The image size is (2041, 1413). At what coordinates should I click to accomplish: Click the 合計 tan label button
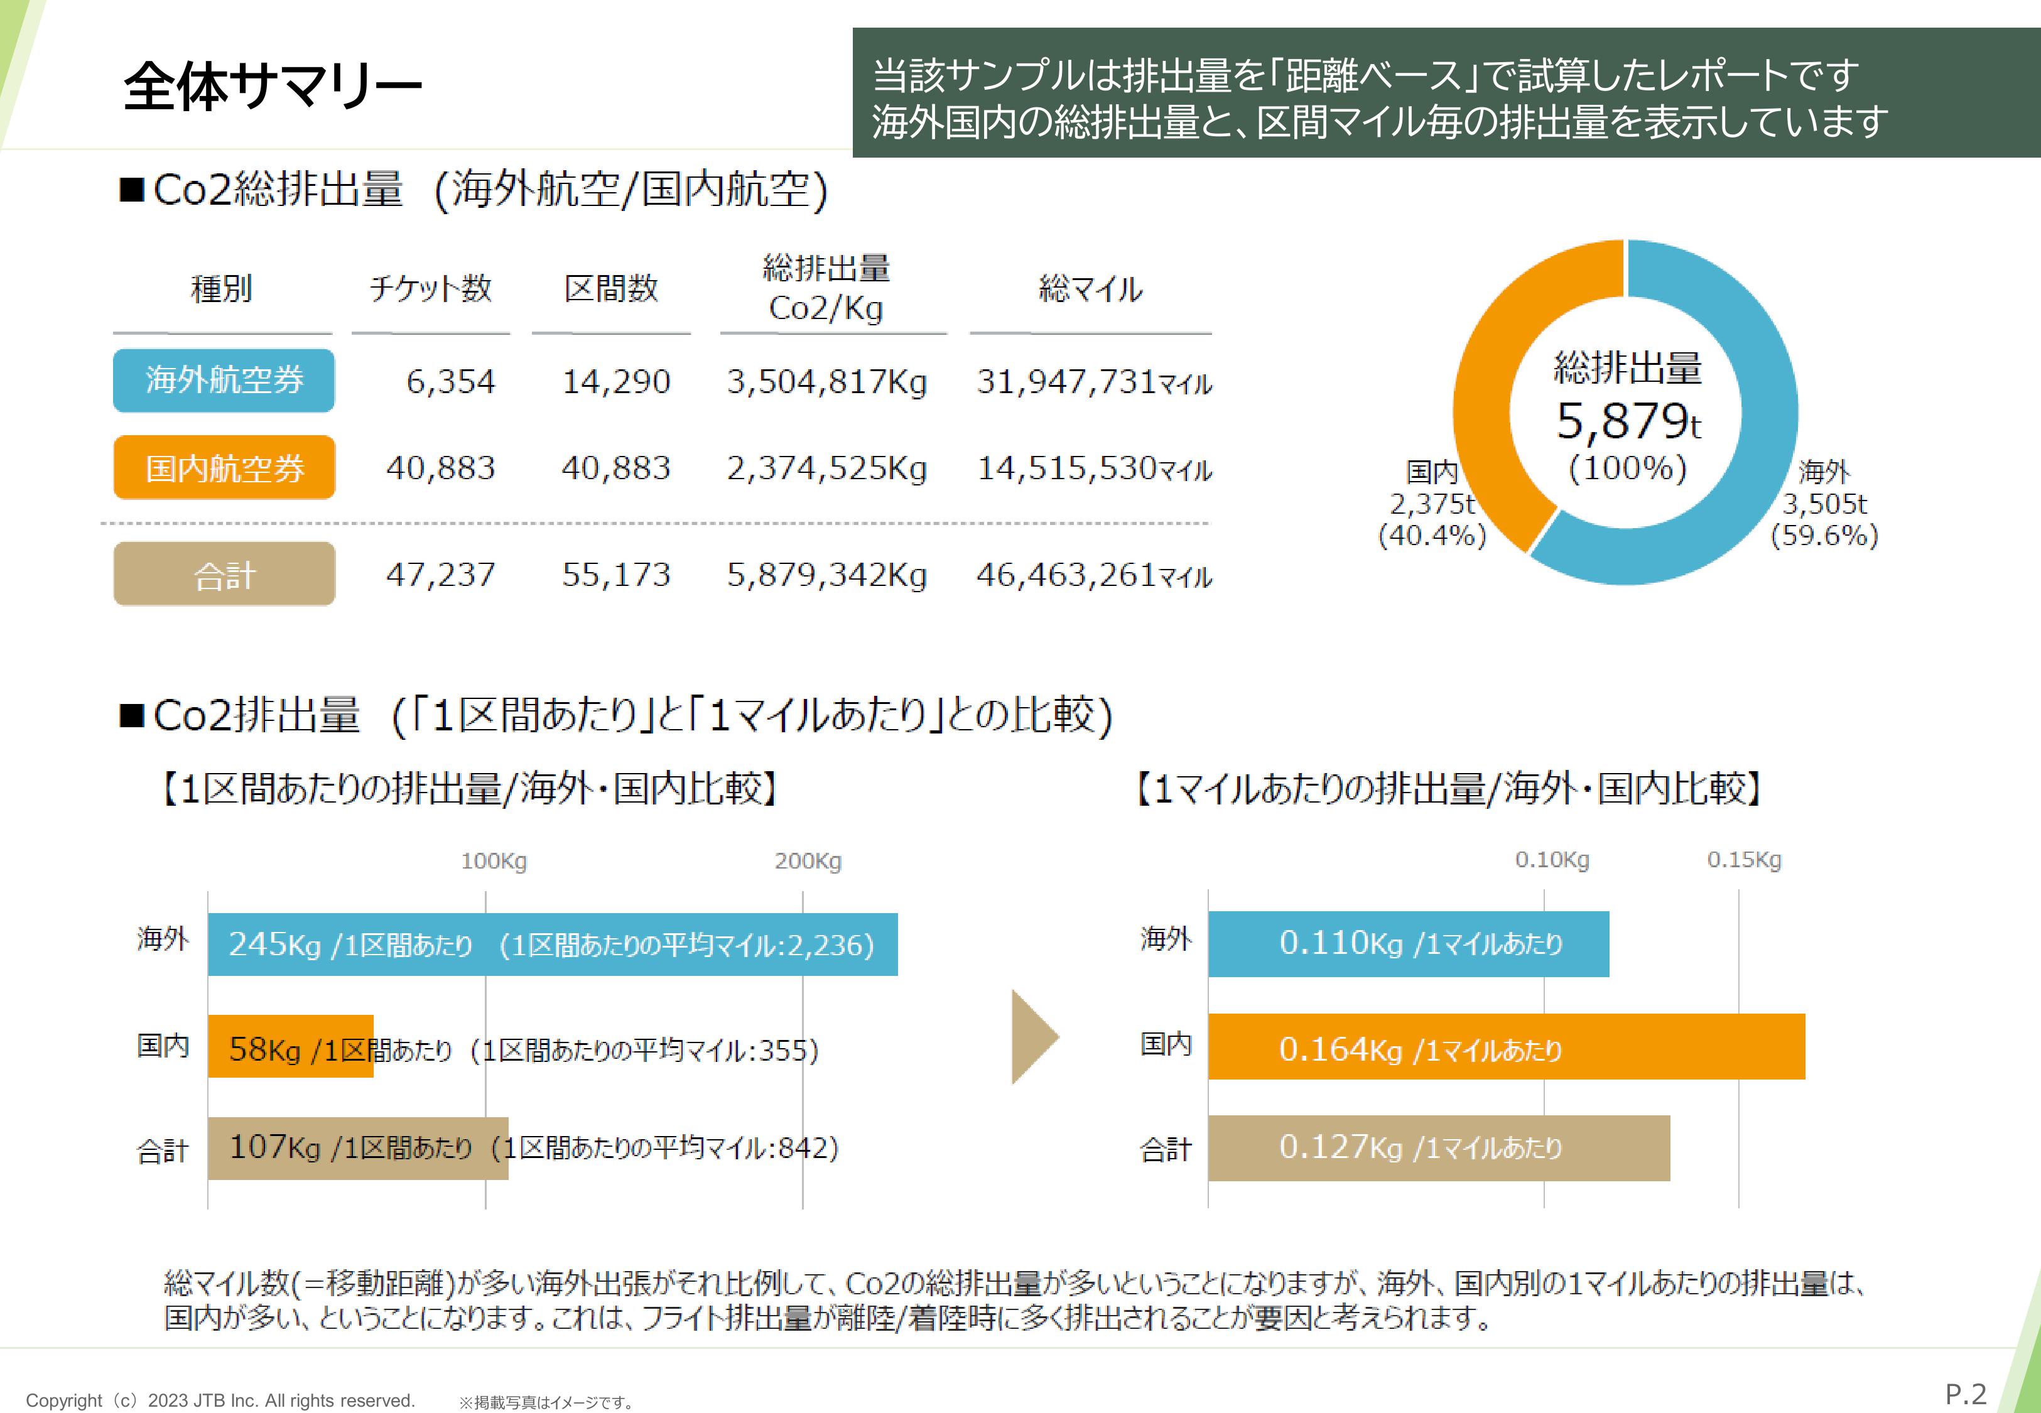click(x=224, y=575)
